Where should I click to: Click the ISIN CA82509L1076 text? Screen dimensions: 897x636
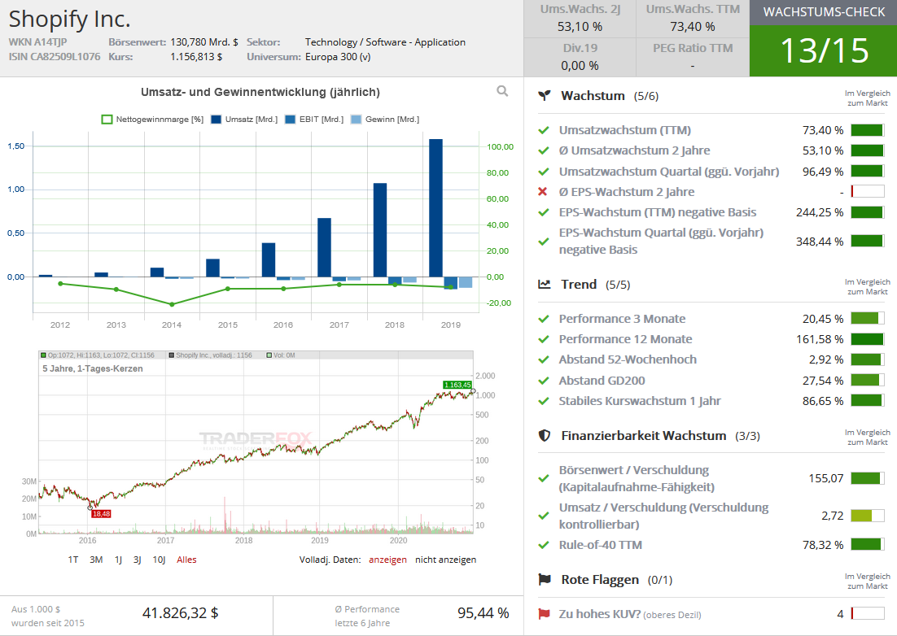[55, 57]
